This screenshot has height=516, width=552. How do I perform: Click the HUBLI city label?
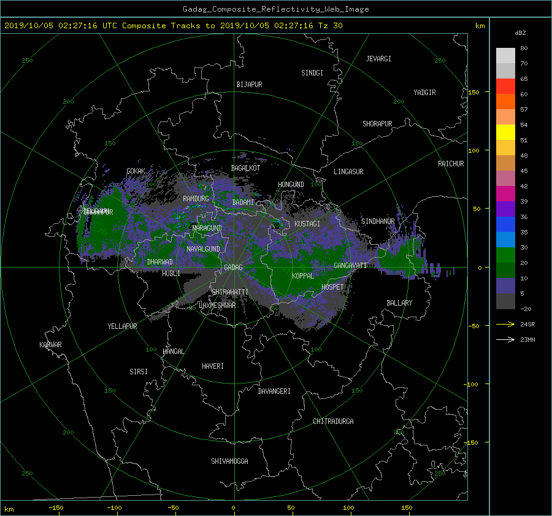[x=171, y=274]
